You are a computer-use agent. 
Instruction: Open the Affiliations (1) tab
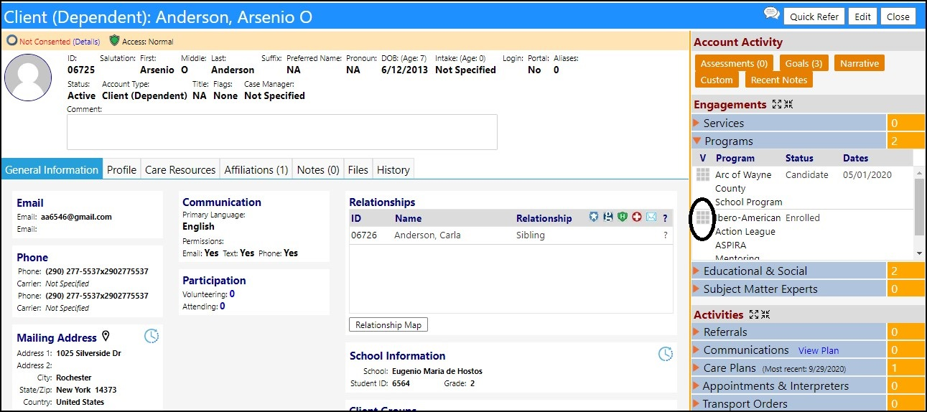pyautogui.click(x=256, y=169)
